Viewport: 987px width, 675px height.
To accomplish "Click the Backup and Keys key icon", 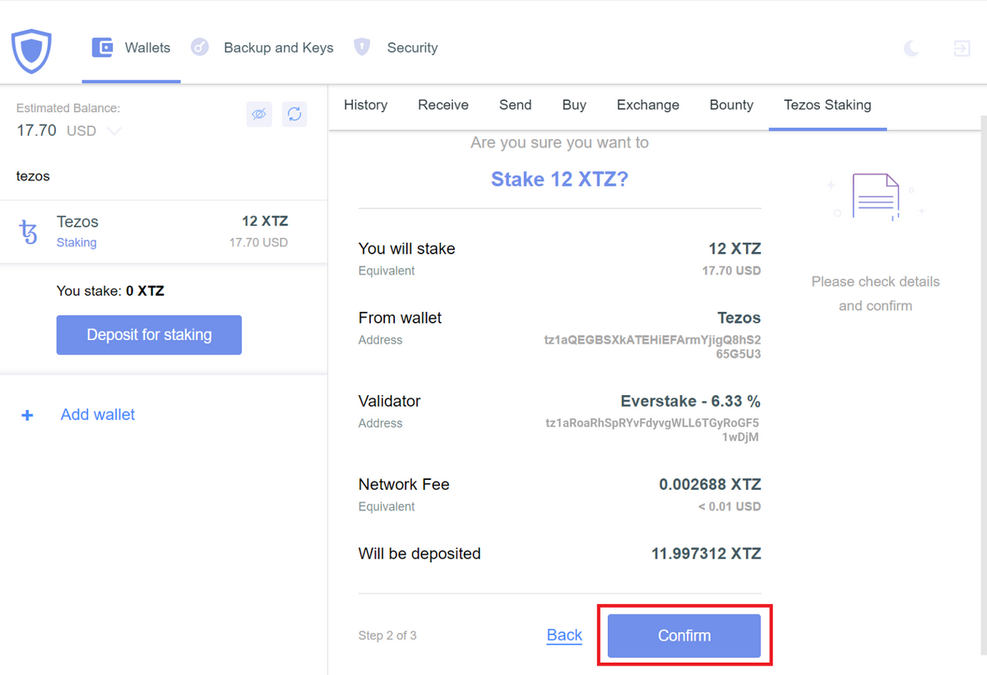I will pyautogui.click(x=200, y=47).
